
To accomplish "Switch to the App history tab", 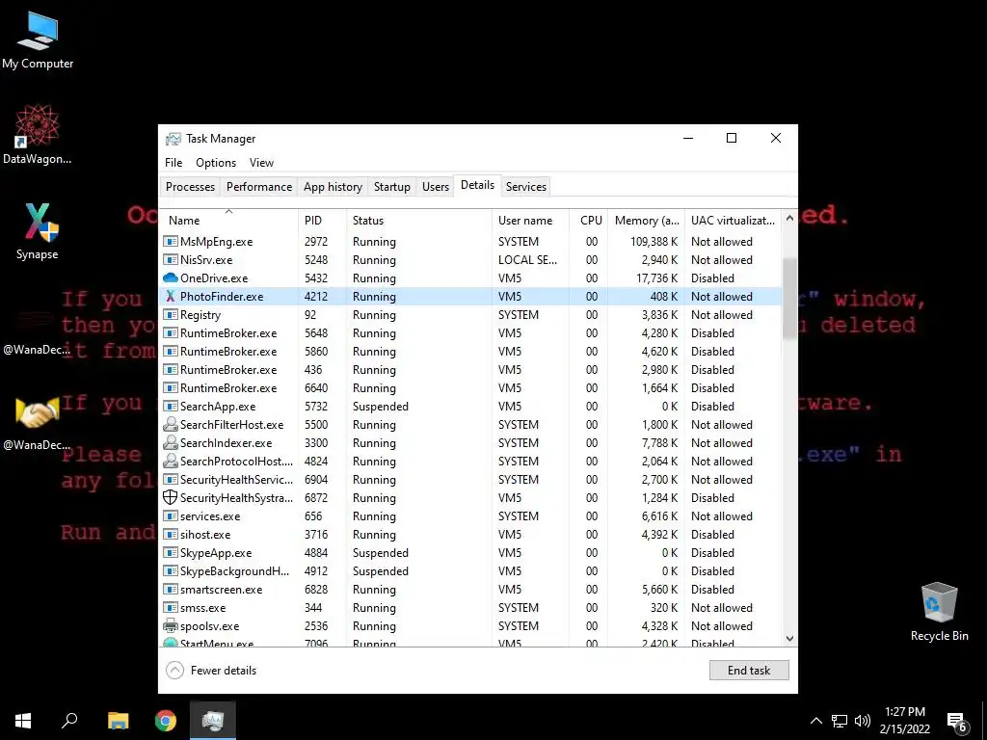I will (333, 187).
